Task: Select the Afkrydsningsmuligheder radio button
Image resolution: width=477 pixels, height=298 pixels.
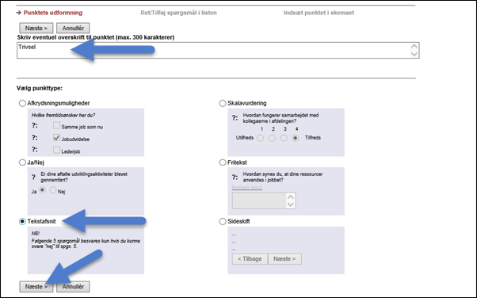Action: point(22,103)
